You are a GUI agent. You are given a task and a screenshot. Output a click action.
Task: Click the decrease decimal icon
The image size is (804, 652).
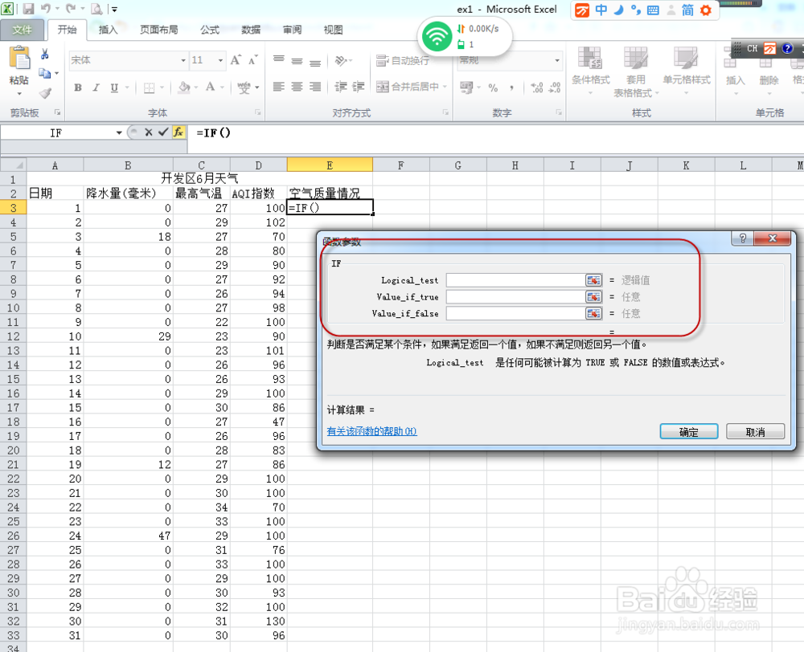pos(555,88)
